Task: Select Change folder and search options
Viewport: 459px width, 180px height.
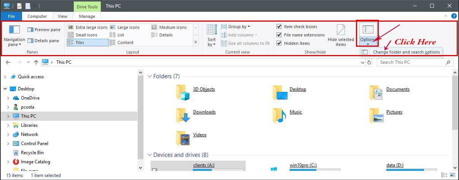Action: (x=402, y=52)
